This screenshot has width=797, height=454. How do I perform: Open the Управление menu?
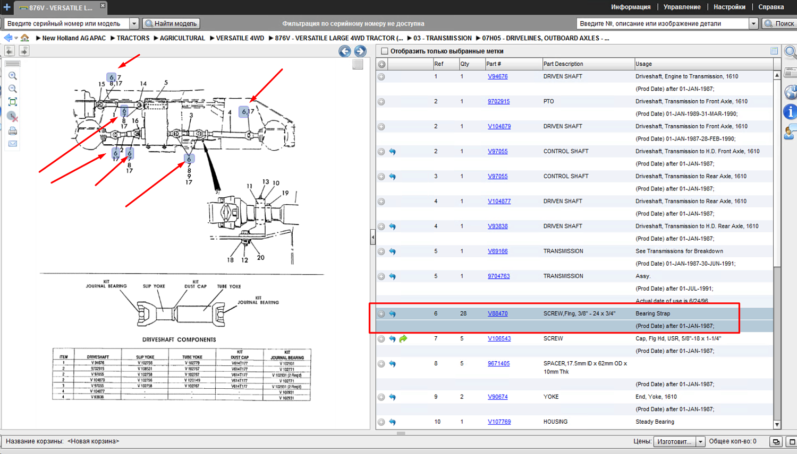coord(682,7)
